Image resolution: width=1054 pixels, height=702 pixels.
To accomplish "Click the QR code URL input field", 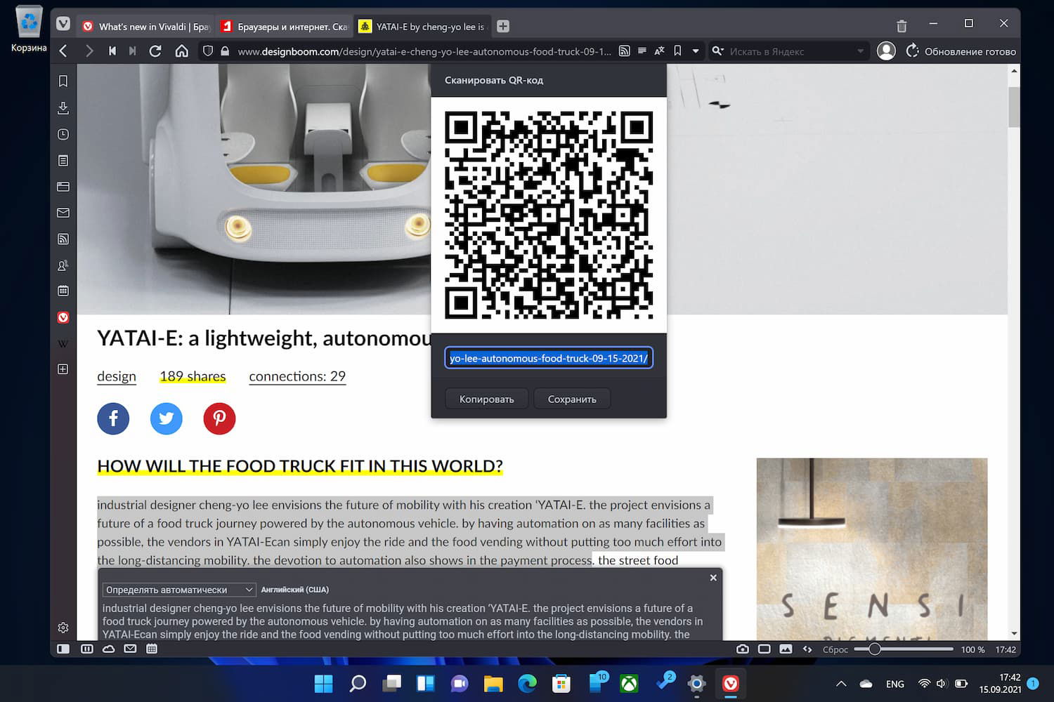I will tap(549, 358).
